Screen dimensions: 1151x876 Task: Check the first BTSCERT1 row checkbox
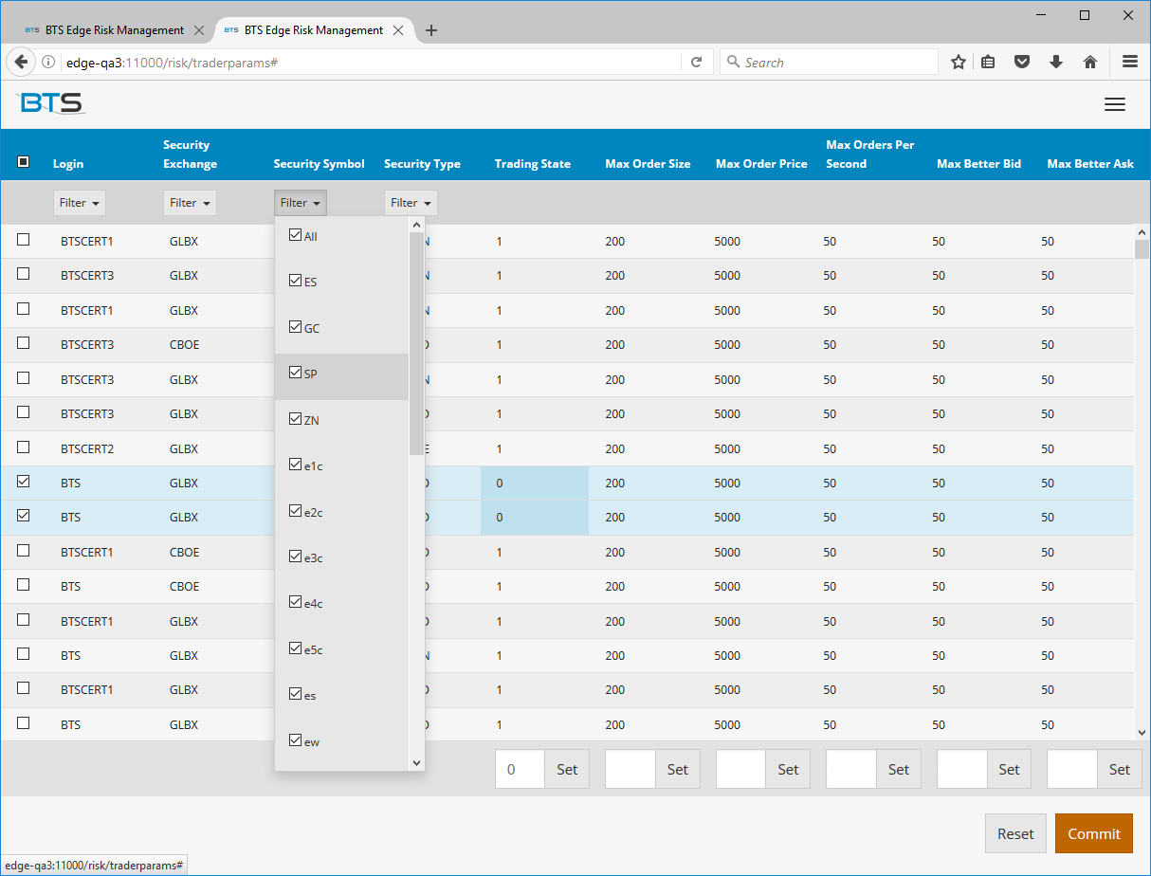tap(24, 240)
